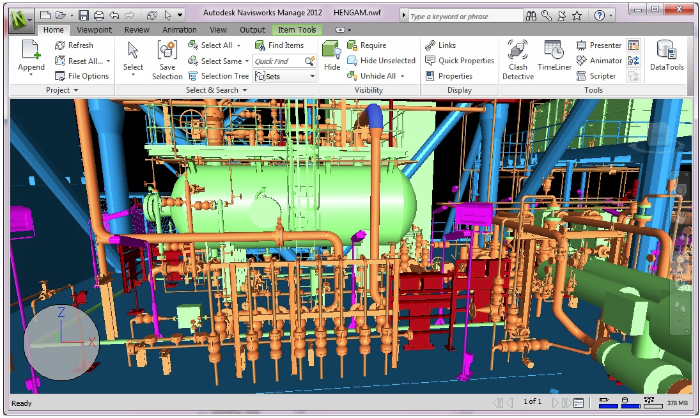Switch to the Review ribbon tab
Viewport: 700px width, 418px height.
137,30
